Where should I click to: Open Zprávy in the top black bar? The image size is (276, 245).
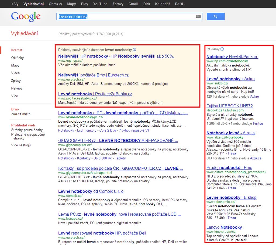click(118, 4)
